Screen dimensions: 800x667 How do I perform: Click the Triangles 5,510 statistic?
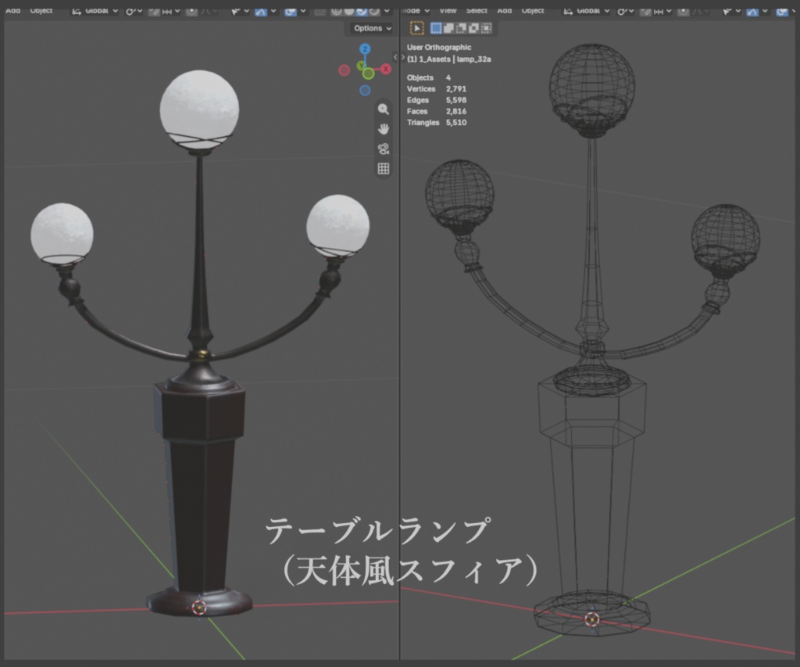[x=437, y=123]
